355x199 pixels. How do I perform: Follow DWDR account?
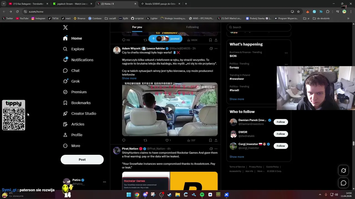pyautogui.click(x=281, y=134)
